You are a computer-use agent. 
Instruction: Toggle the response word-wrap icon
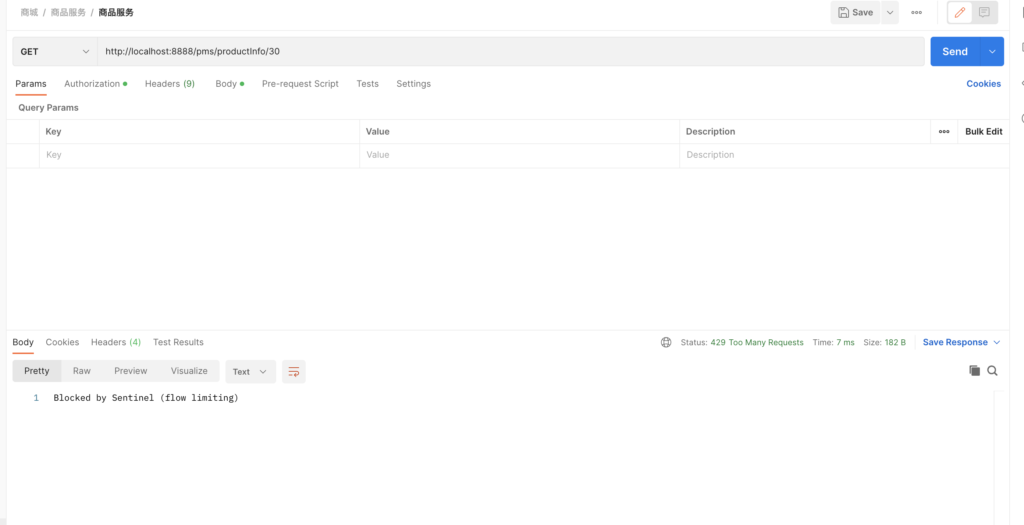coord(294,372)
